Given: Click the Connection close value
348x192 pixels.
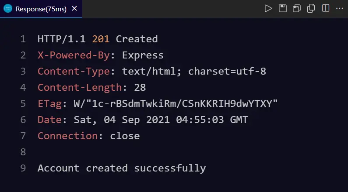Looking at the screenshot, I should (125, 136).
